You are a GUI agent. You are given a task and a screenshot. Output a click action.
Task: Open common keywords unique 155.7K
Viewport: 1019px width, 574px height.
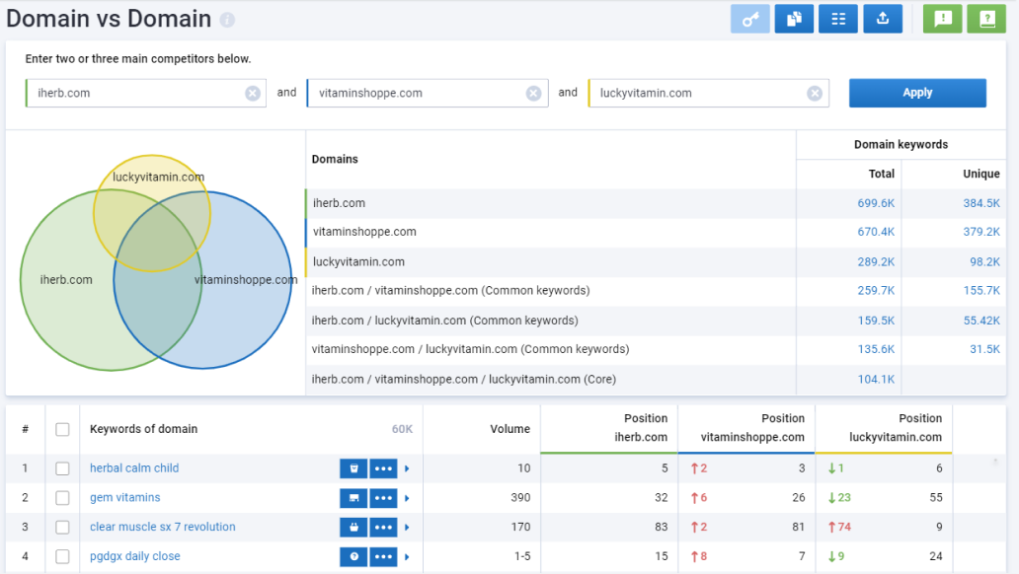click(x=981, y=290)
